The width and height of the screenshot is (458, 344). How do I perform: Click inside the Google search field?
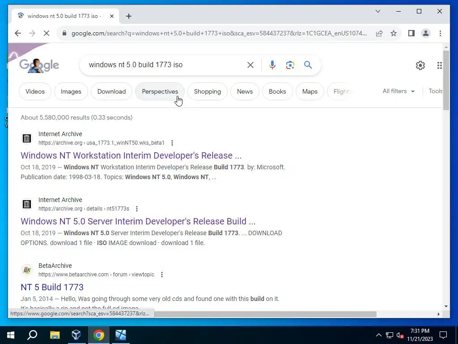(x=165, y=65)
